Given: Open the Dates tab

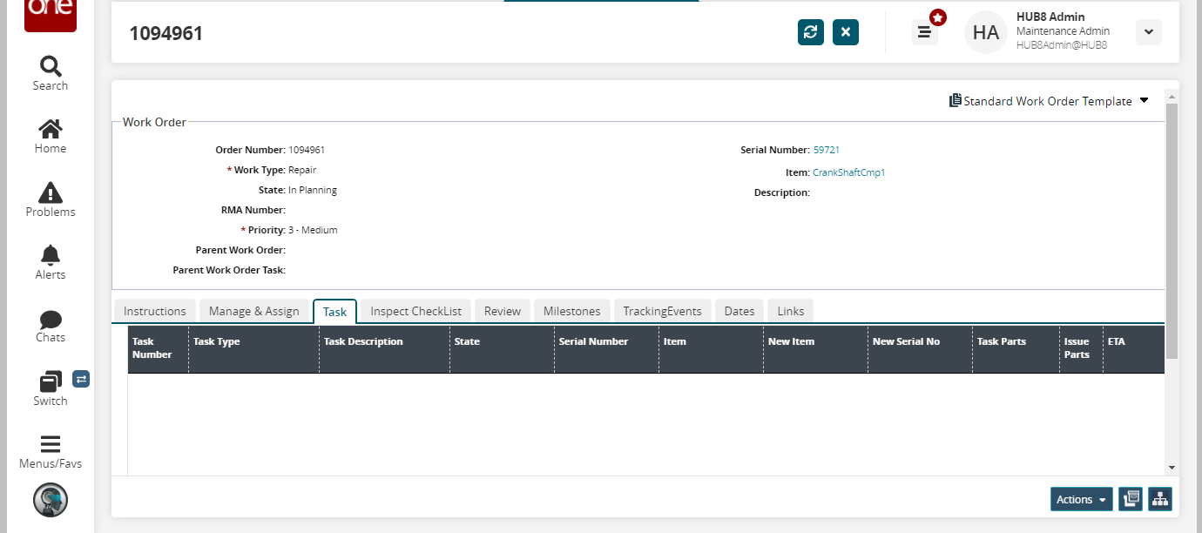Looking at the screenshot, I should click(739, 311).
